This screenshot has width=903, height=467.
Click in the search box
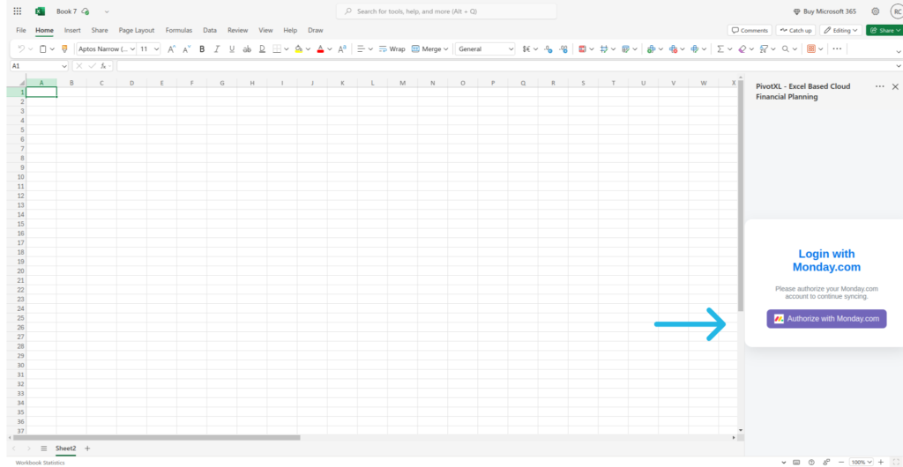click(x=446, y=11)
